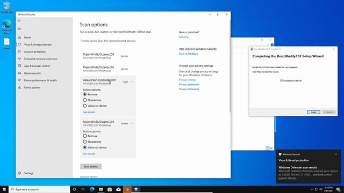This screenshot has height=193, width=344.
Task: Open Task View from the taskbar
Action: 83,189
